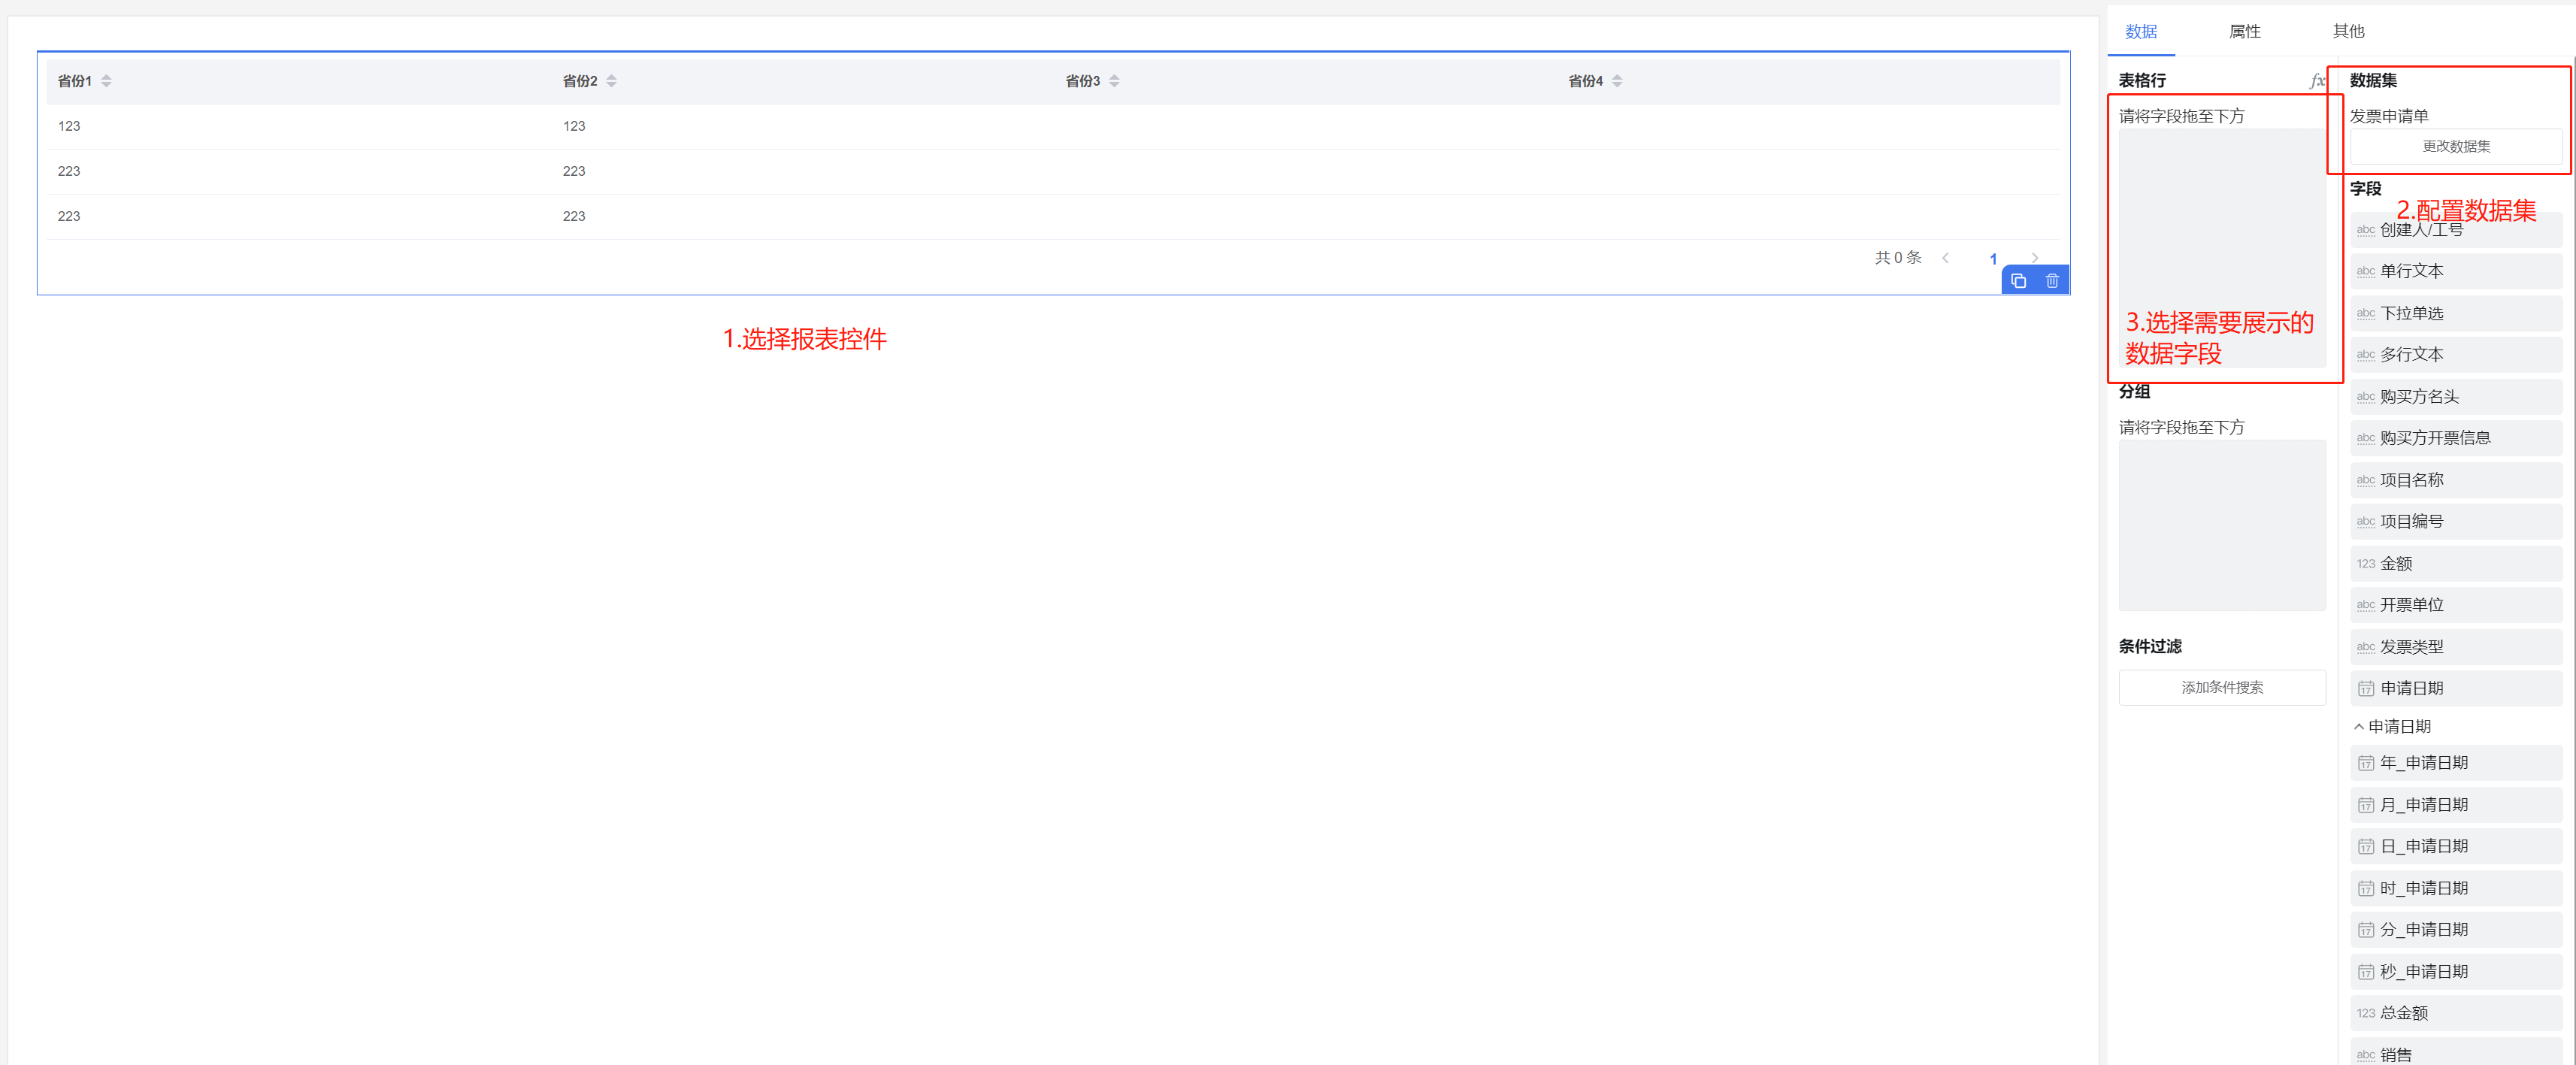
Task: Go to the next page with the right arrow
Action: tap(2035, 258)
